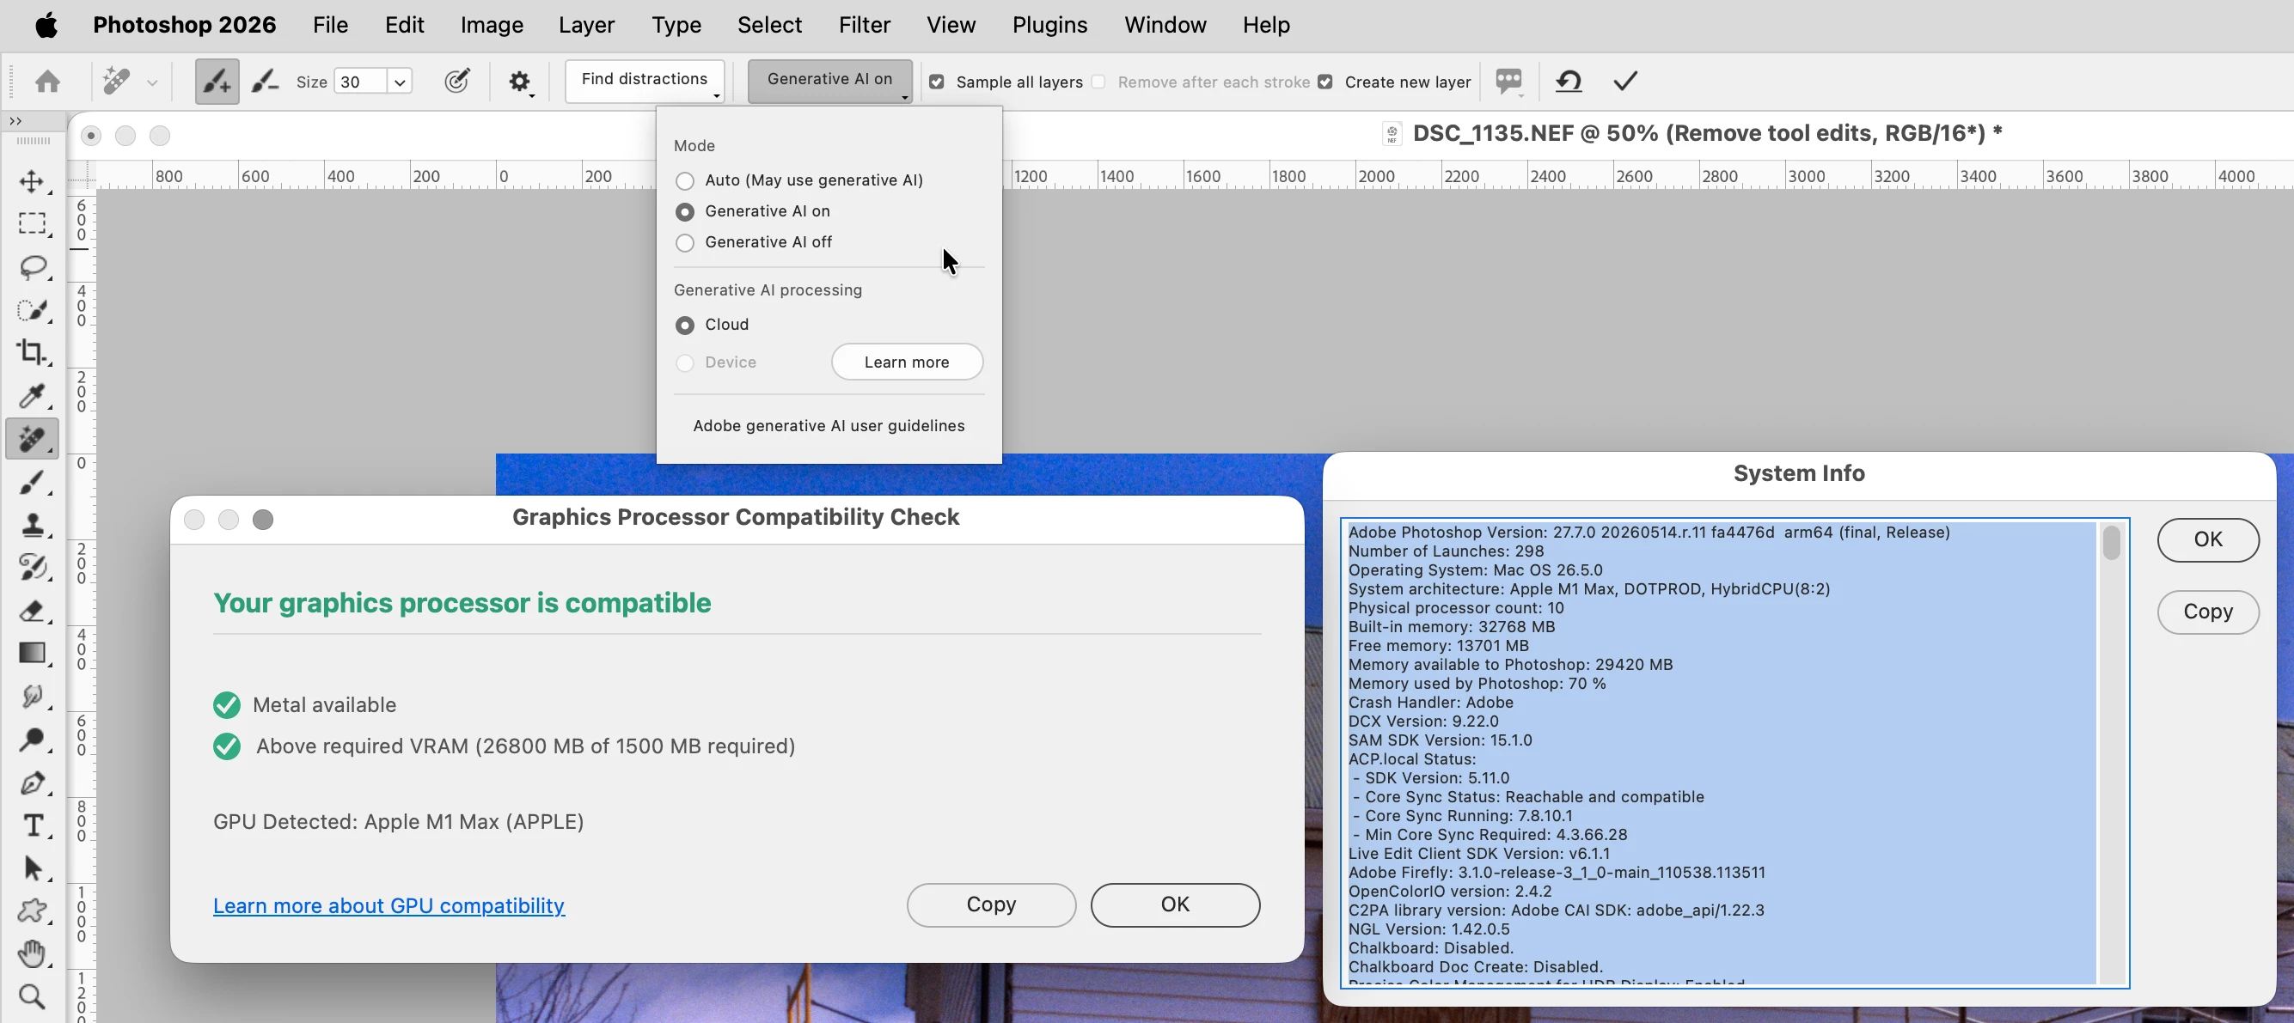The width and height of the screenshot is (2294, 1023).
Task: Click the reset undo arrow in options bar
Action: coord(1569,82)
